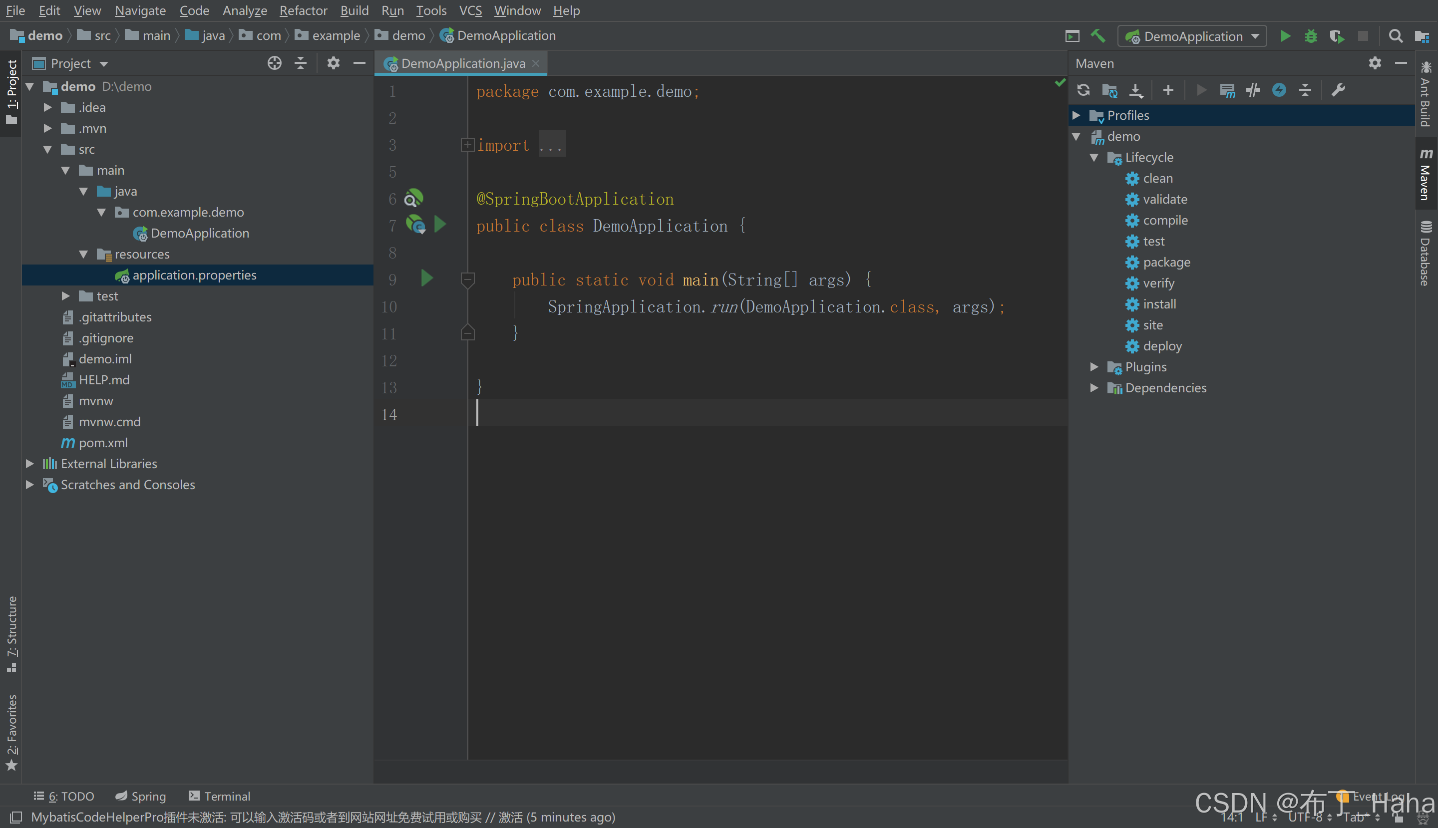Click the Build project hammer icon

click(1098, 36)
